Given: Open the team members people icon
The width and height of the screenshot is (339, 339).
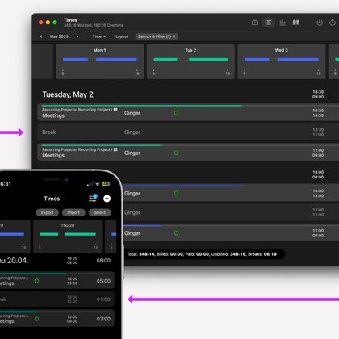Looking at the screenshot, I should [296, 23].
